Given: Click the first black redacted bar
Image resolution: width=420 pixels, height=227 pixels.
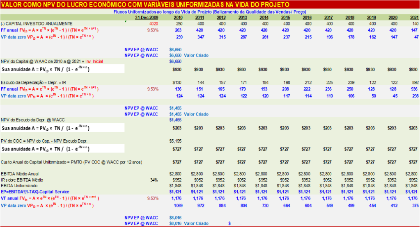Looking at the screenshot, I should point(62,68).
